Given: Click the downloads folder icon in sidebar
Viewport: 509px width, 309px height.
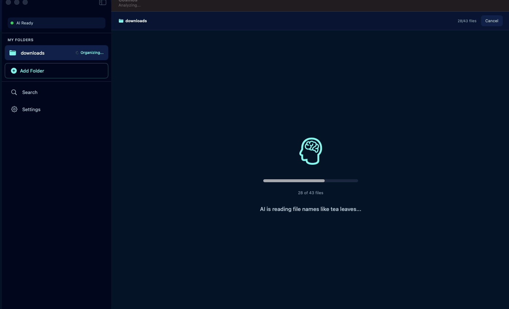Looking at the screenshot, I should pyautogui.click(x=13, y=52).
